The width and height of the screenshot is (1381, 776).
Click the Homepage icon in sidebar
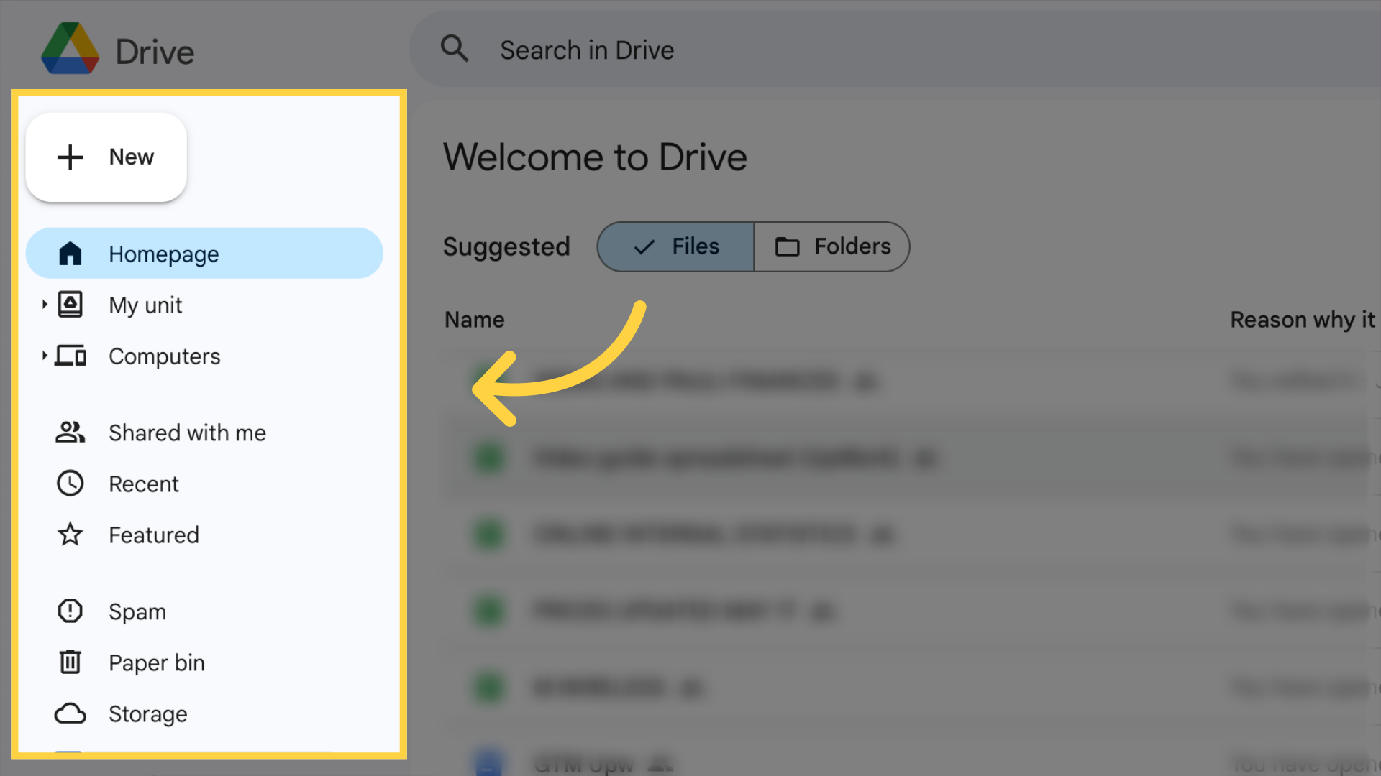tap(70, 253)
